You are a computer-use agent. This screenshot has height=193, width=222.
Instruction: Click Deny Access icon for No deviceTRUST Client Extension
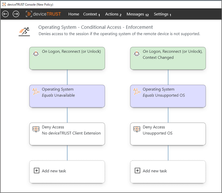click(x=36, y=129)
